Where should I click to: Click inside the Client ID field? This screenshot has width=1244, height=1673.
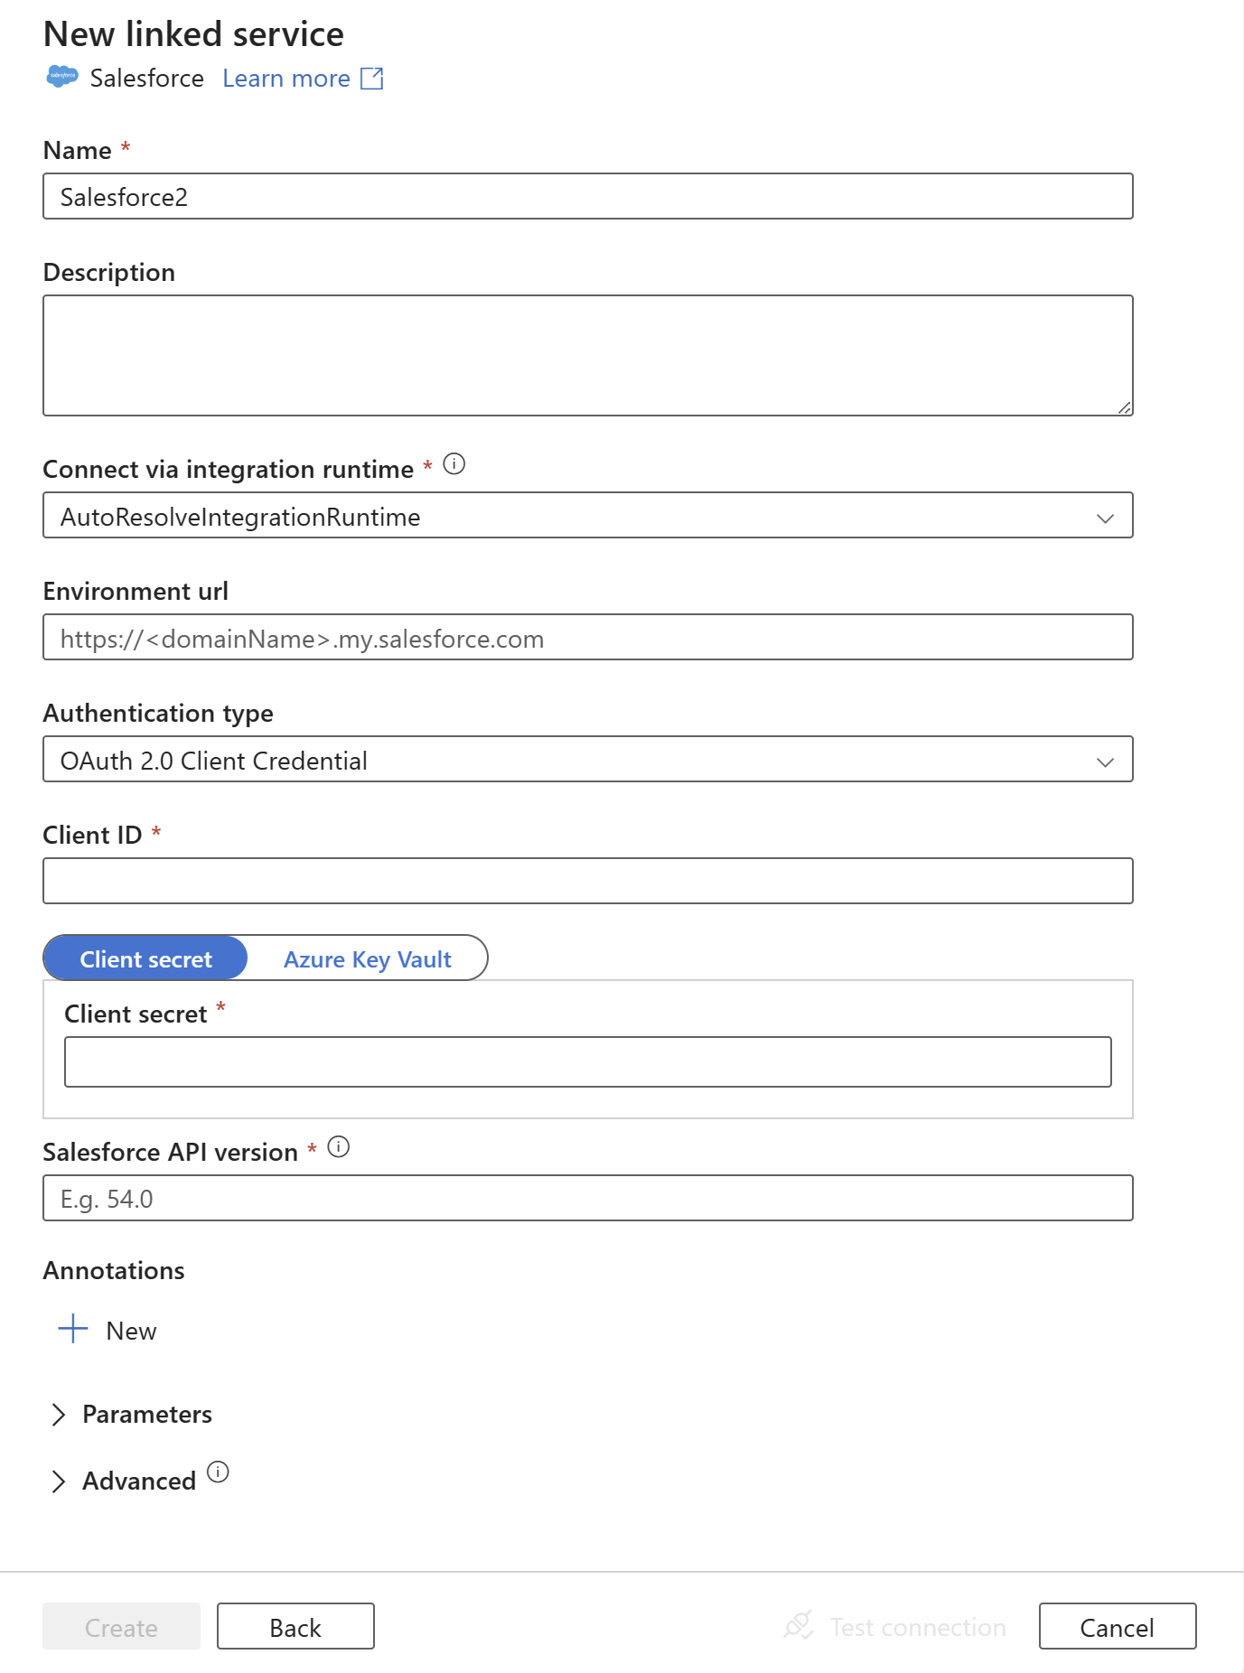(587, 880)
